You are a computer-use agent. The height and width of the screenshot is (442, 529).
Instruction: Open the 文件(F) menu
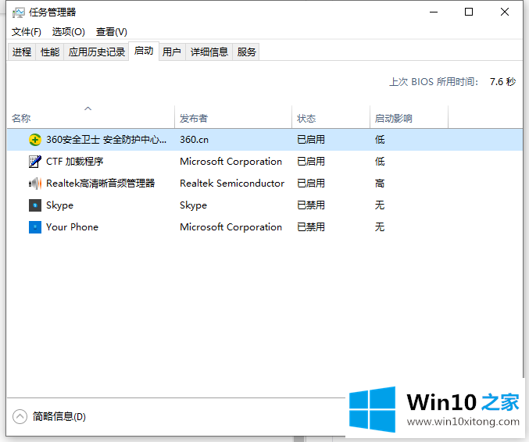tap(27, 32)
